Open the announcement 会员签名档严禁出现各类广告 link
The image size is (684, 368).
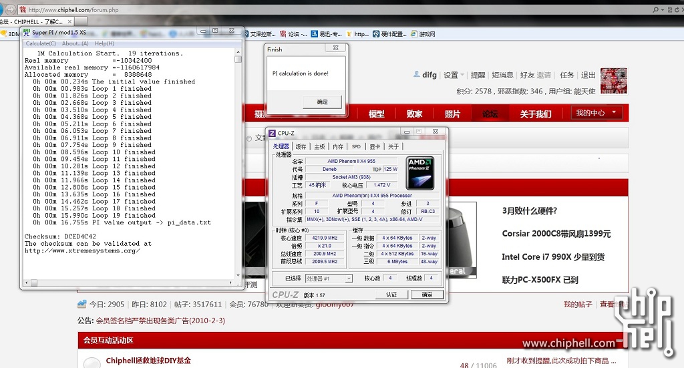(x=160, y=321)
